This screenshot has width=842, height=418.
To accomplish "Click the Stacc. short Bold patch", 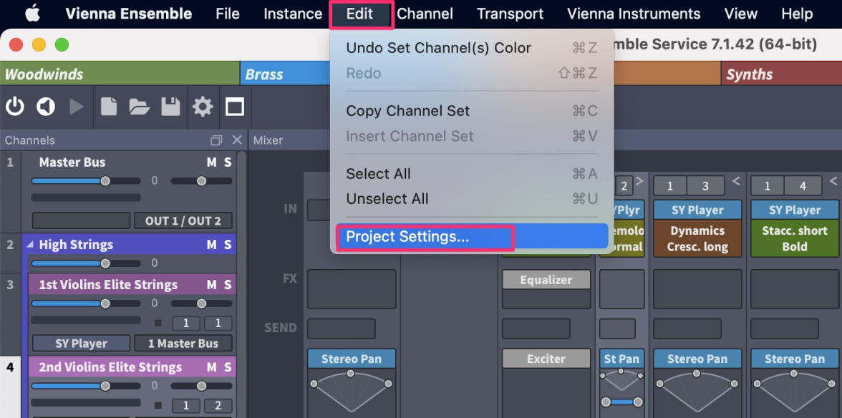I will tap(794, 239).
